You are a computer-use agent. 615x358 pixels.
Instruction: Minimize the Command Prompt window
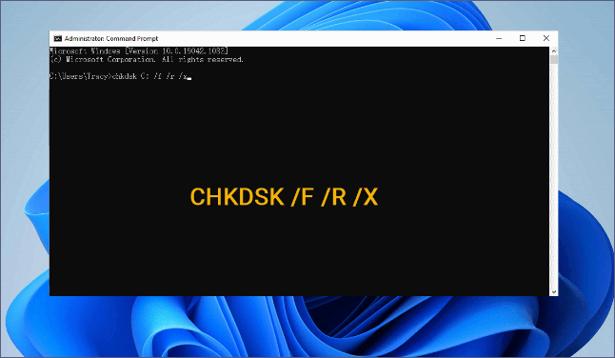tap(499, 38)
